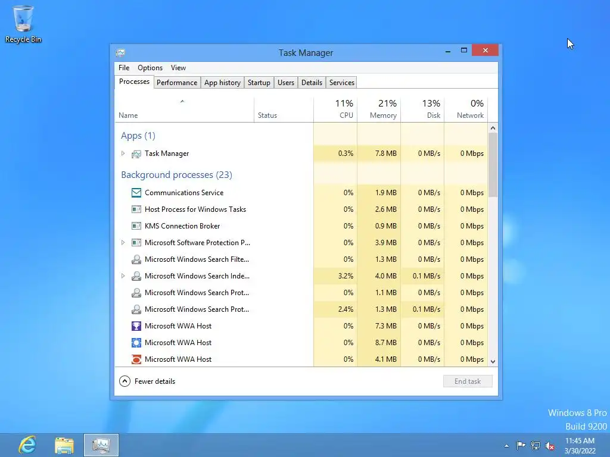Screen dimensions: 610x457
Task: Switch to the Performance tab
Action: [x=177, y=83]
